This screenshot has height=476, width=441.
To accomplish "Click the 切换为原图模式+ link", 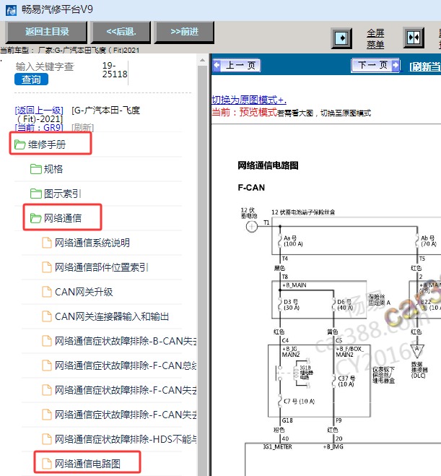I will pyautogui.click(x=249, y=100).
